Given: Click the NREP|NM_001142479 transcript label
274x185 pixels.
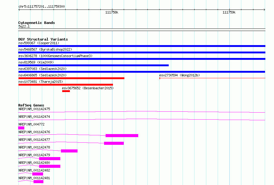Looking at the screenshot, I should click(x=34, y=155).
